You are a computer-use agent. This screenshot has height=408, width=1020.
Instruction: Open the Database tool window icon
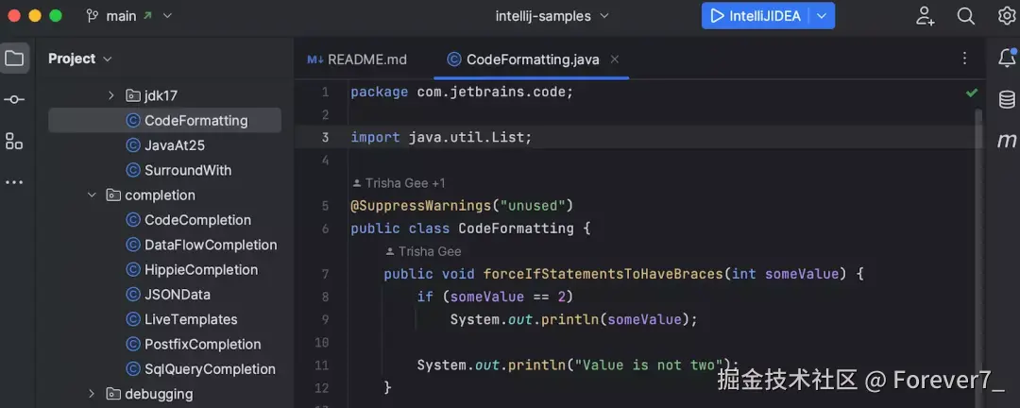pyautogui.click(x=1007, y=99)
